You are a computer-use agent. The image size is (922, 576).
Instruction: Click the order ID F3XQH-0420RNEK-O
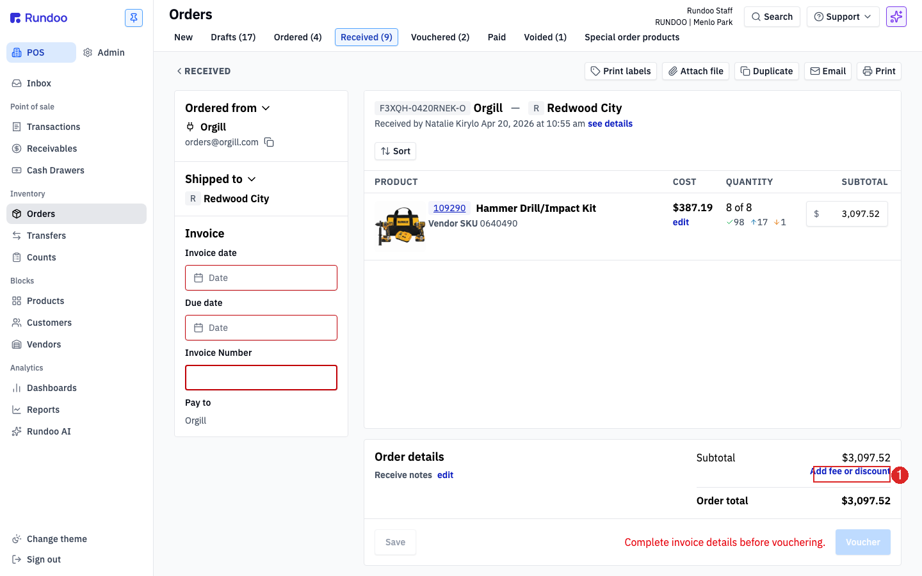tap(423, 108)
